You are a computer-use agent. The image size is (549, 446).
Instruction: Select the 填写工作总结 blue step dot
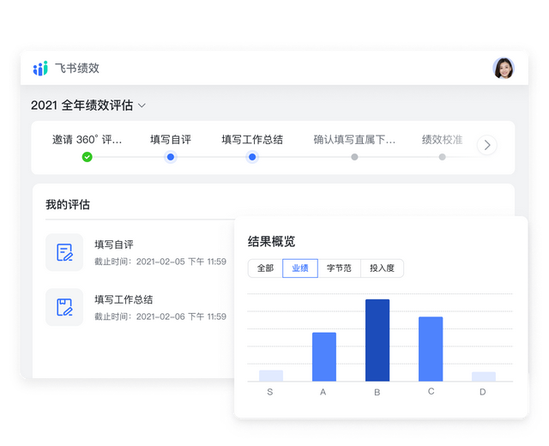pyautogui.click(x=252, y=157)
